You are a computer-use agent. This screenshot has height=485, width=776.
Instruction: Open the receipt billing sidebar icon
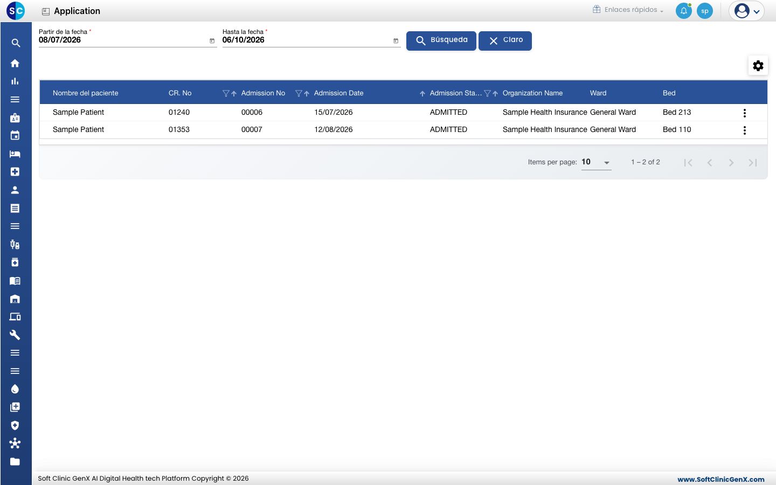[x=15, y=208]
